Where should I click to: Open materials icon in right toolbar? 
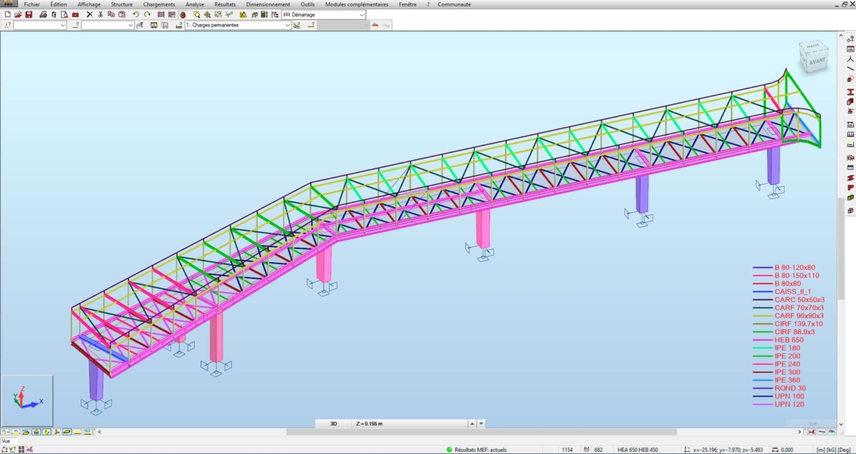(x=850, y=101)
